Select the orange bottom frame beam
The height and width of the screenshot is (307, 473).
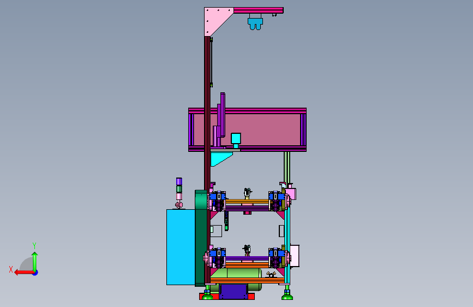pos(247,281)
